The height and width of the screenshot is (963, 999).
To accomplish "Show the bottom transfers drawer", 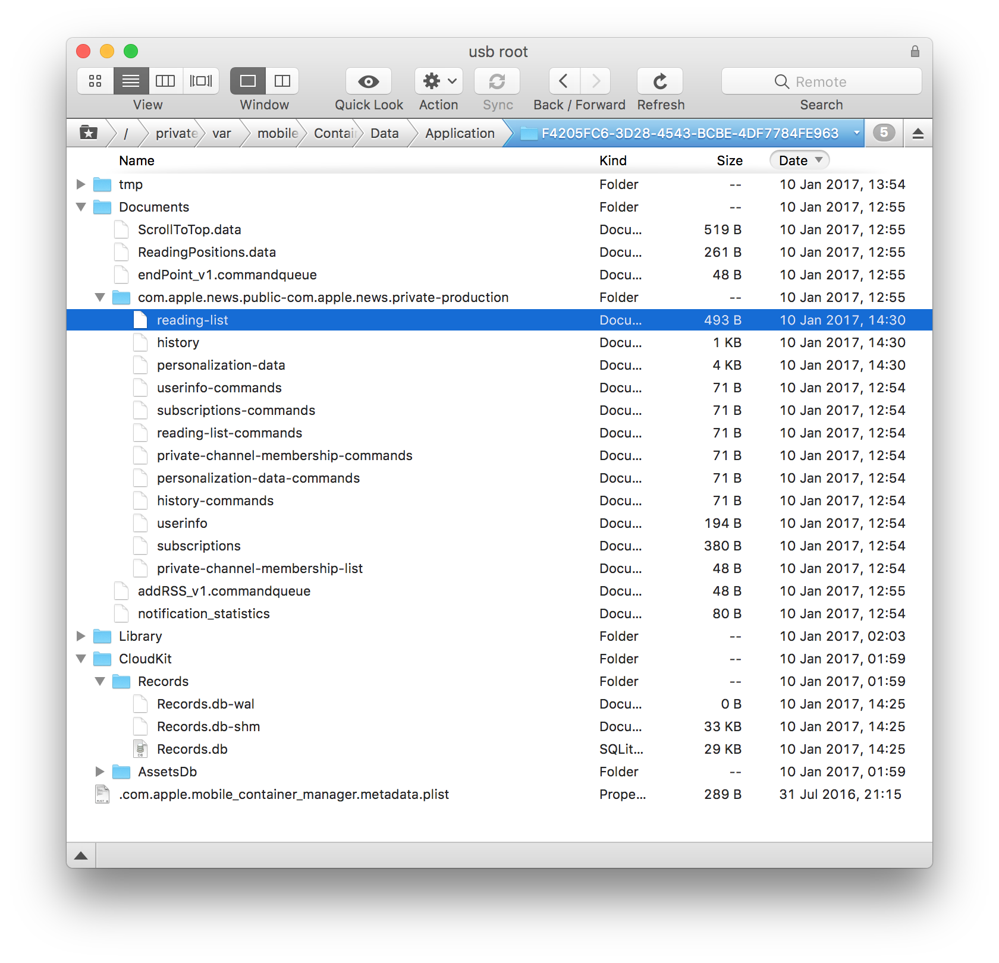I will click(x=81, y=855).
